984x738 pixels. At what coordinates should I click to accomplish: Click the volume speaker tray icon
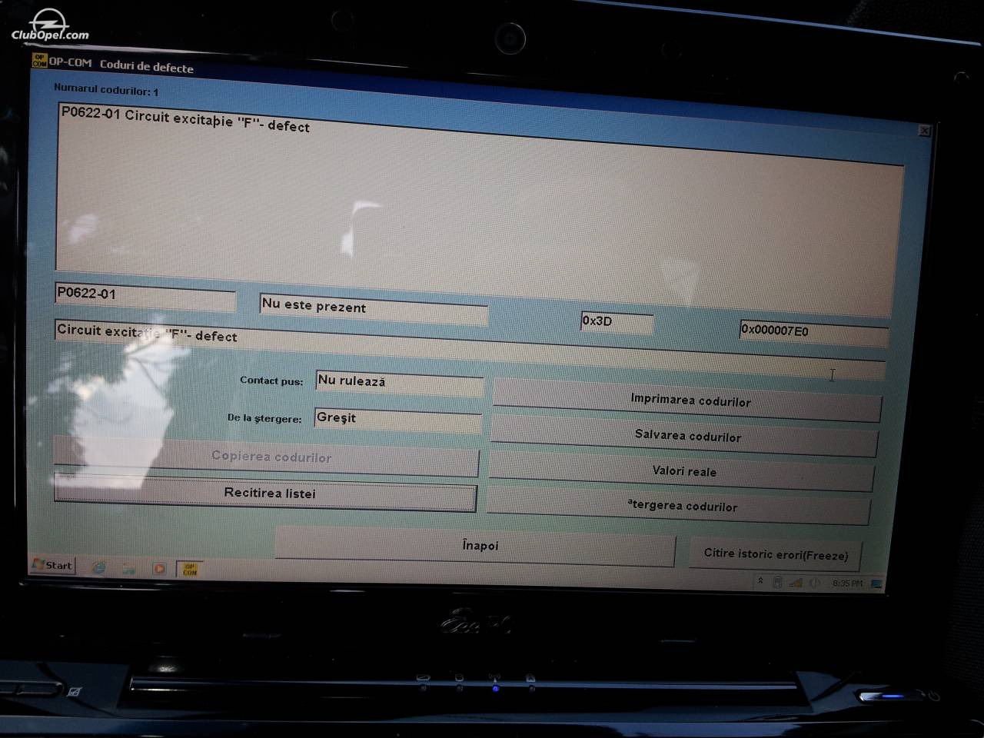coord(815,583)
